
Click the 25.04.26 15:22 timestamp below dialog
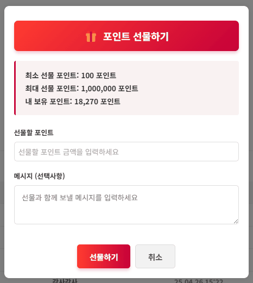pos(199,281)
